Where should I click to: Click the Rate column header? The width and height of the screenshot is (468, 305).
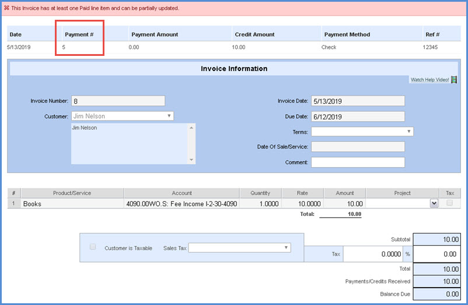pyautogui.click(x=302, y=193)
